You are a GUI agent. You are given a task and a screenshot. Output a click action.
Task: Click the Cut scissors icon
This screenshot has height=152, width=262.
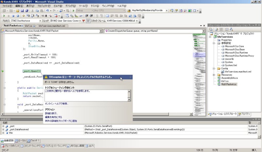32,11
